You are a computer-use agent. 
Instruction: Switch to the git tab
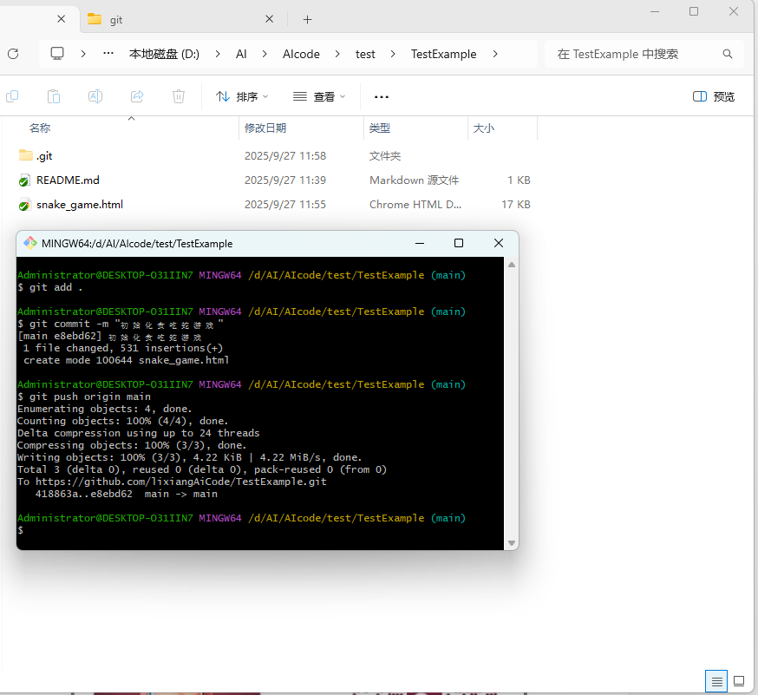coord(173,19)
